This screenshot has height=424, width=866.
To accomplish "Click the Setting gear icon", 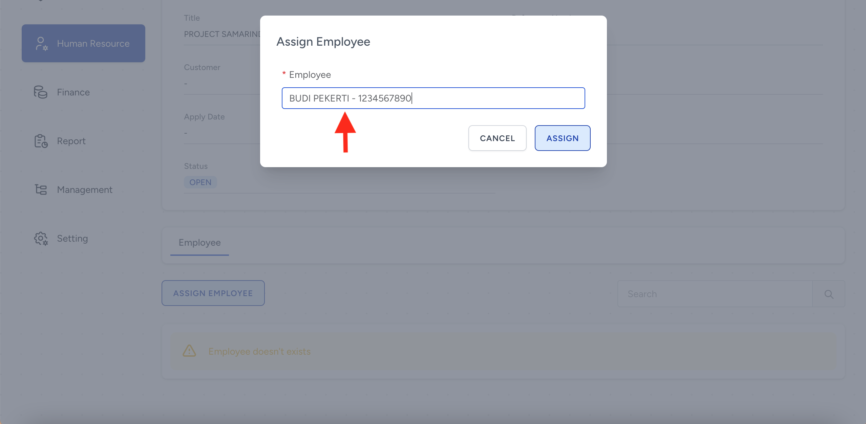I will click(41, 239).
